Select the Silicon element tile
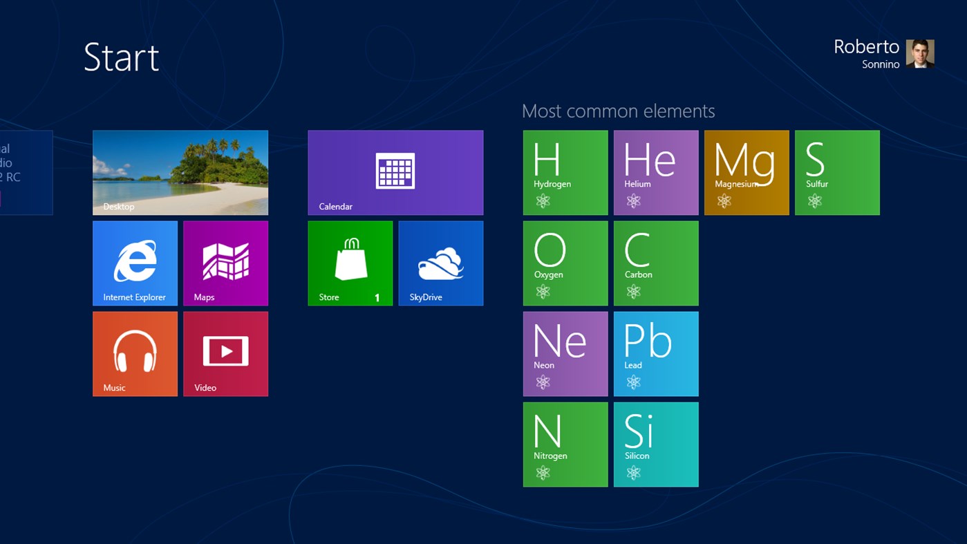This screenshot has height=544, width=967. 655,444
